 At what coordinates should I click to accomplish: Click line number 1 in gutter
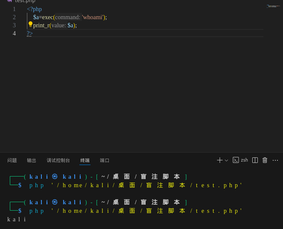click(14, 9)
